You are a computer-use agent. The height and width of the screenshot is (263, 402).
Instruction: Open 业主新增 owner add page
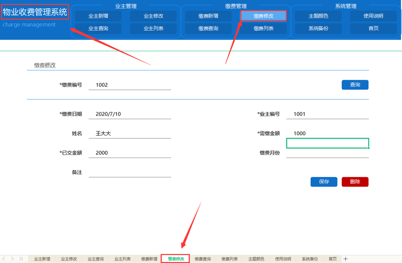[98, 16]
